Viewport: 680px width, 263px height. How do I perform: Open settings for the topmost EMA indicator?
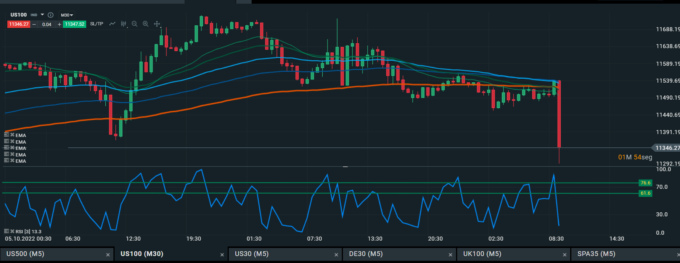6,135
